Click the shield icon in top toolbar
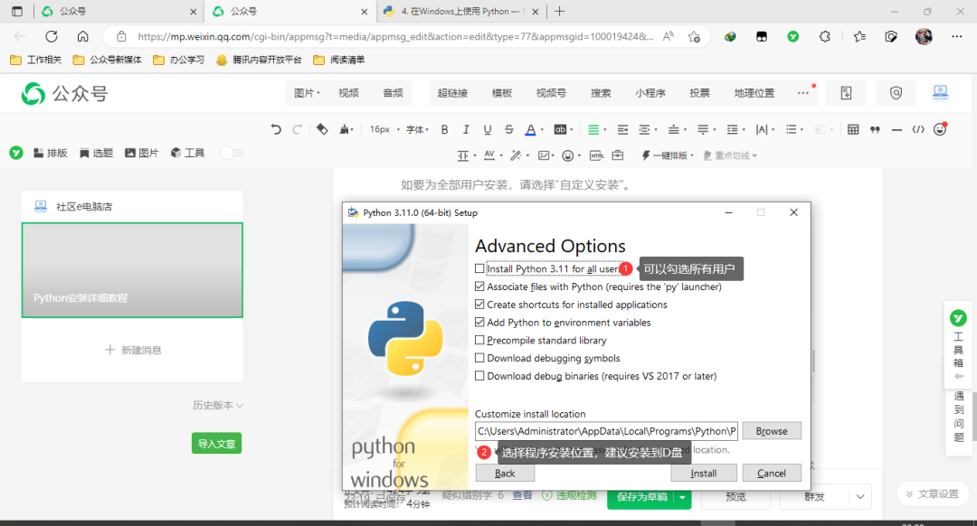 pyautogui.click(x=896, y=93)
